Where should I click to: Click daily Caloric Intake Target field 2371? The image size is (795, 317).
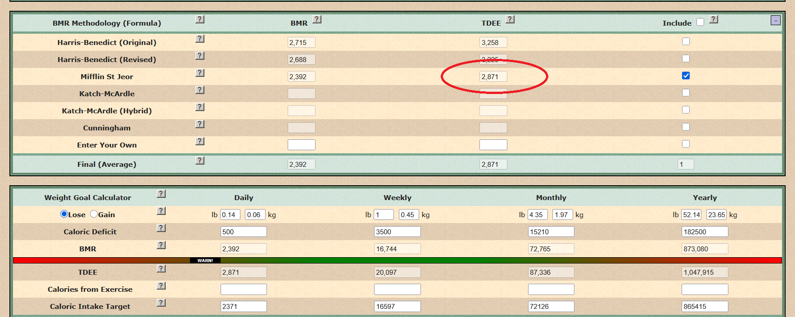[244, 306]
